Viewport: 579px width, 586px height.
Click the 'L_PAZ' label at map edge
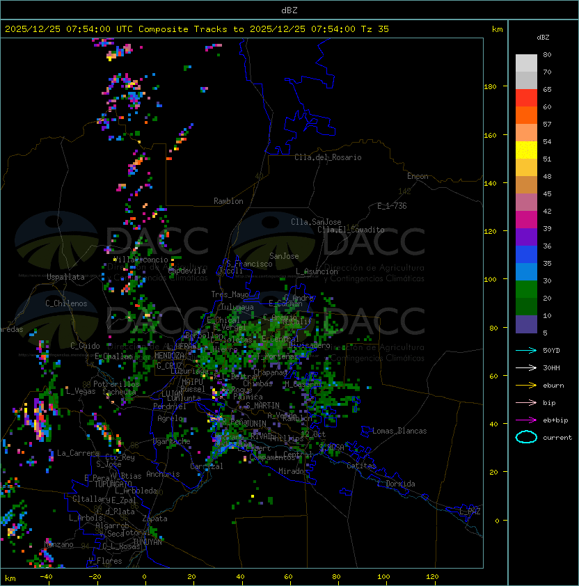(470, 512)
